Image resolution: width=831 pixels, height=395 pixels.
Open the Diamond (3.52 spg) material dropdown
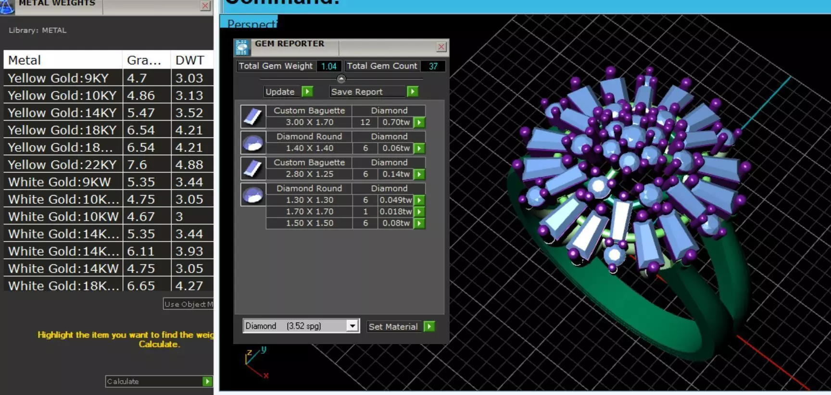[353, 326]
